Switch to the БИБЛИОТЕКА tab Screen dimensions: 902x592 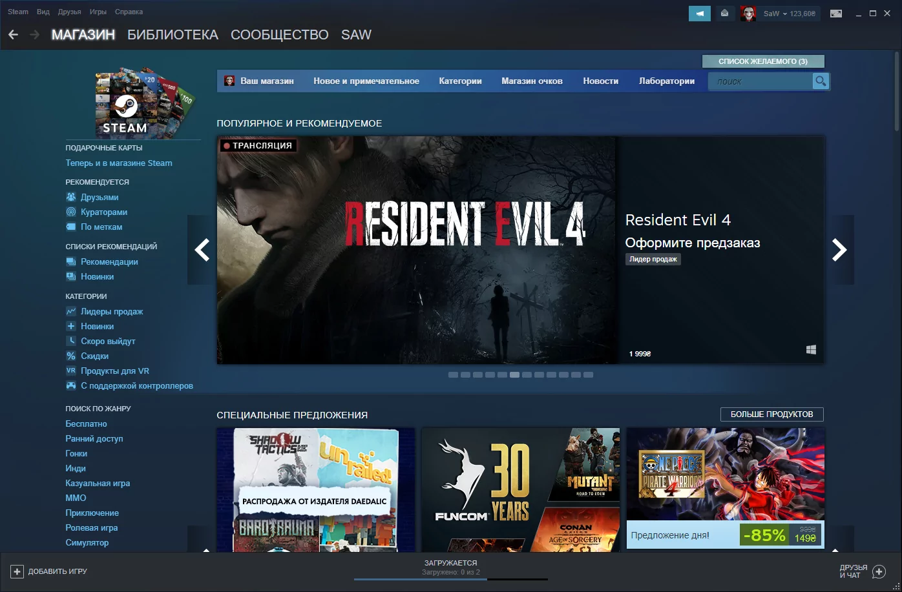tap(173, 35)
